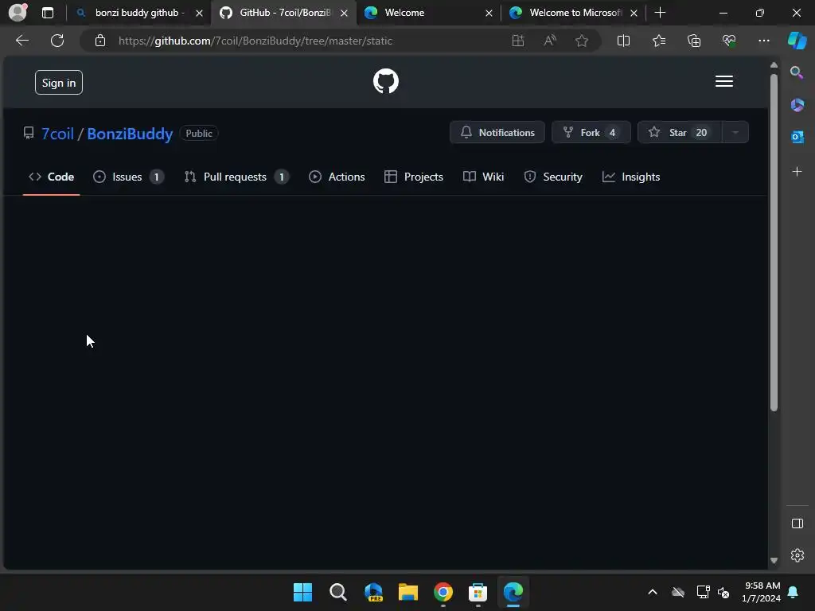Open the taskbar clock and date
The width and height of the screenshot is (815, 611).
pyautogui.click(x=762, y=592)
